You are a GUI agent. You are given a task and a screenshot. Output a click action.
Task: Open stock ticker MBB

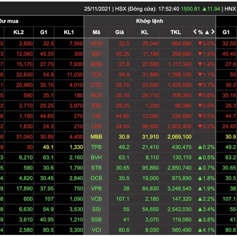click(x=96, y=137)
